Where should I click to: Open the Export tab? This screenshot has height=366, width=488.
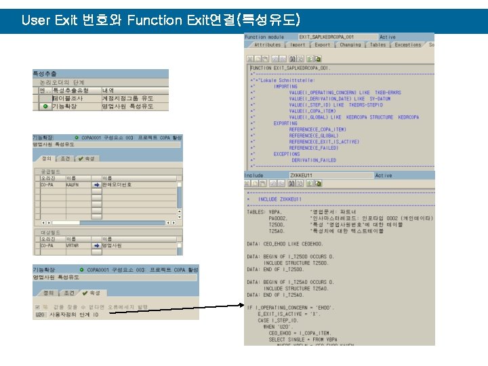(322, 45)
